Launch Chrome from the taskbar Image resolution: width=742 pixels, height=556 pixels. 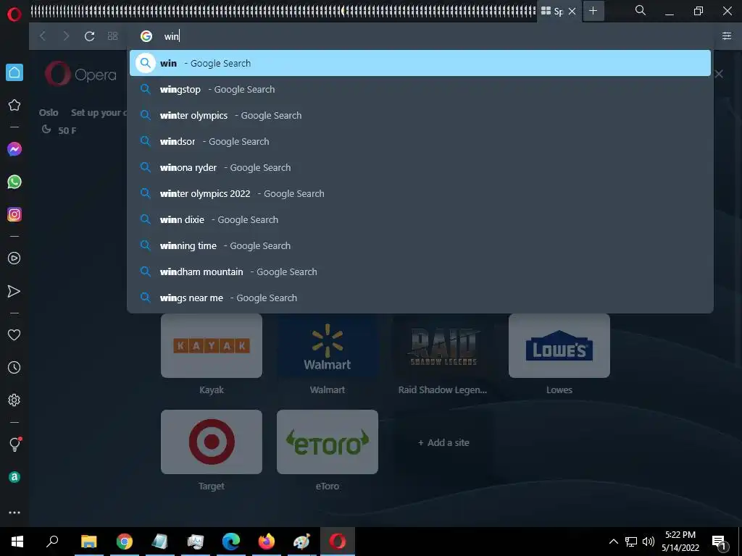point(125,542)
